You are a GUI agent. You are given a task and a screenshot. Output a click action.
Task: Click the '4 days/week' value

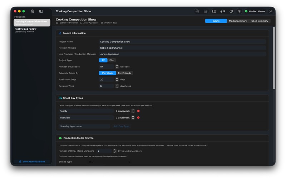click(x=123, y=111)
